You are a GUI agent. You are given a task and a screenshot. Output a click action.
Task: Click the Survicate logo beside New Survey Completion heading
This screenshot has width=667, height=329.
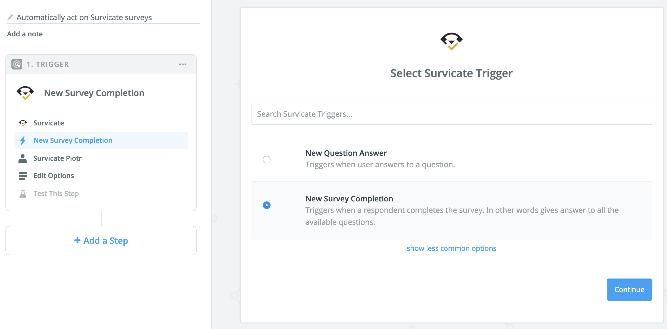point(25,93)
